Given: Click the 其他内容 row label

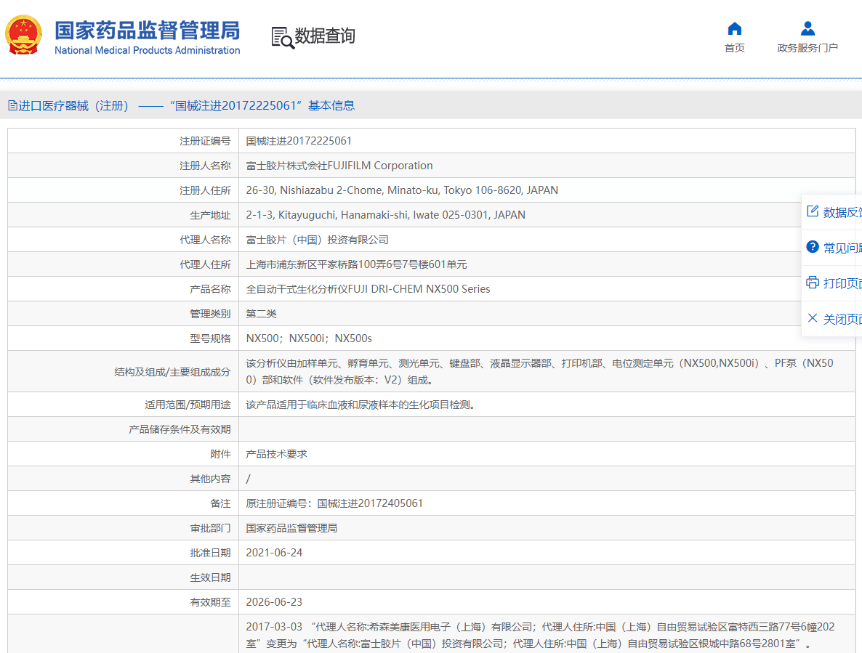Looking at the screenshot, I should point(210,479).
